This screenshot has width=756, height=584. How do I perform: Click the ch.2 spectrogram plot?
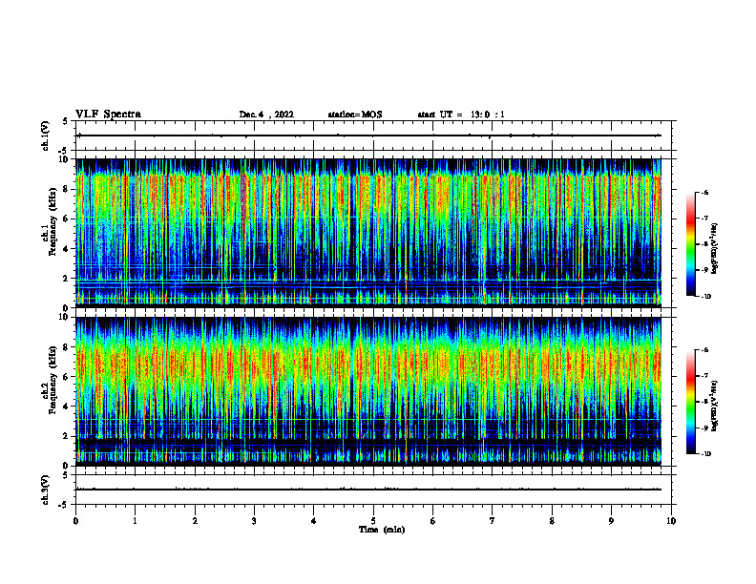pos(368,390)
